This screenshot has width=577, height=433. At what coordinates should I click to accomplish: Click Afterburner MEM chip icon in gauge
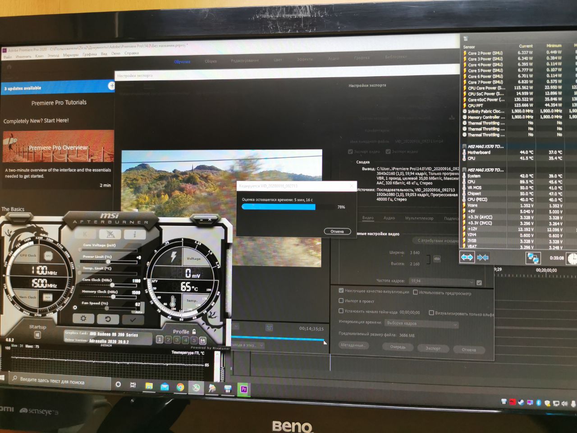(x=47, y=297)
